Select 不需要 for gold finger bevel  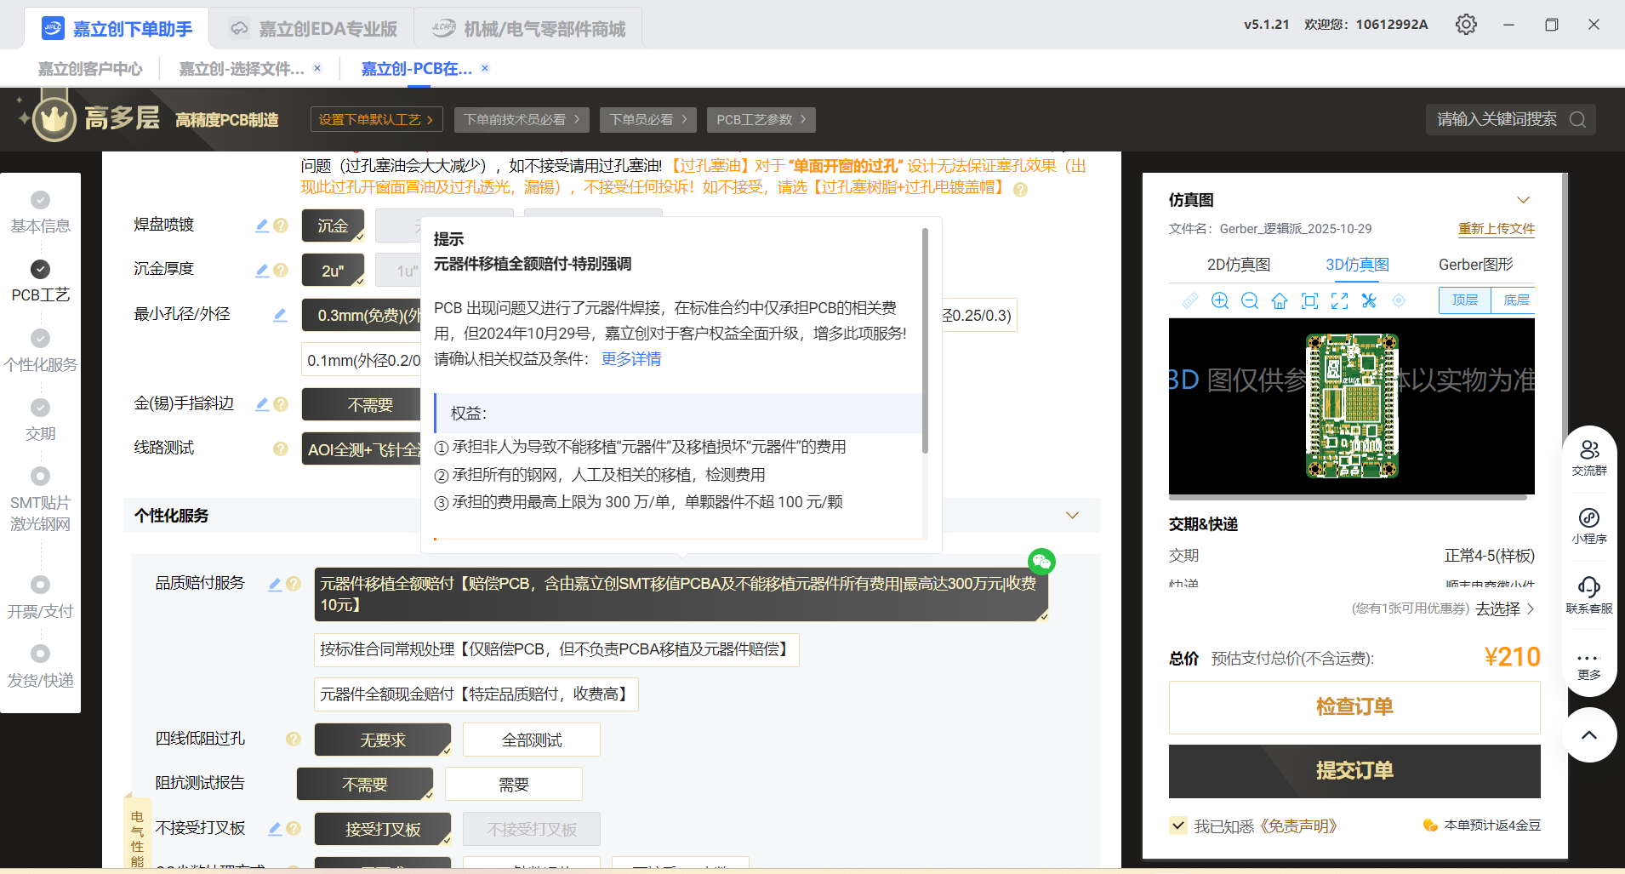coord(362,404)
